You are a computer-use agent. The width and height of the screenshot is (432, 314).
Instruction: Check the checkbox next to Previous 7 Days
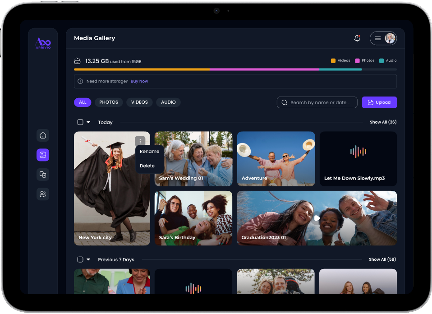pyautogui.click(x=80, y=259)
